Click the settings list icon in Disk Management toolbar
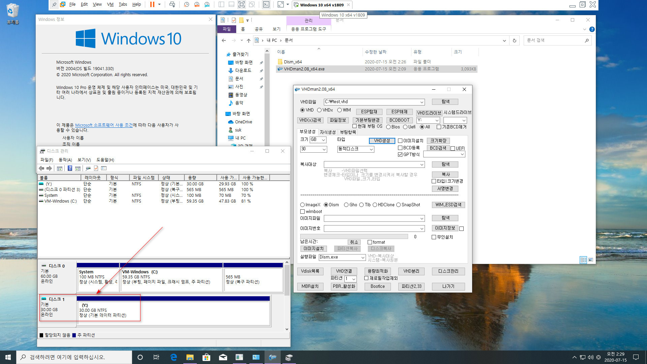The image size is (647, 364). pyautogui.click(x=104, y=168)
